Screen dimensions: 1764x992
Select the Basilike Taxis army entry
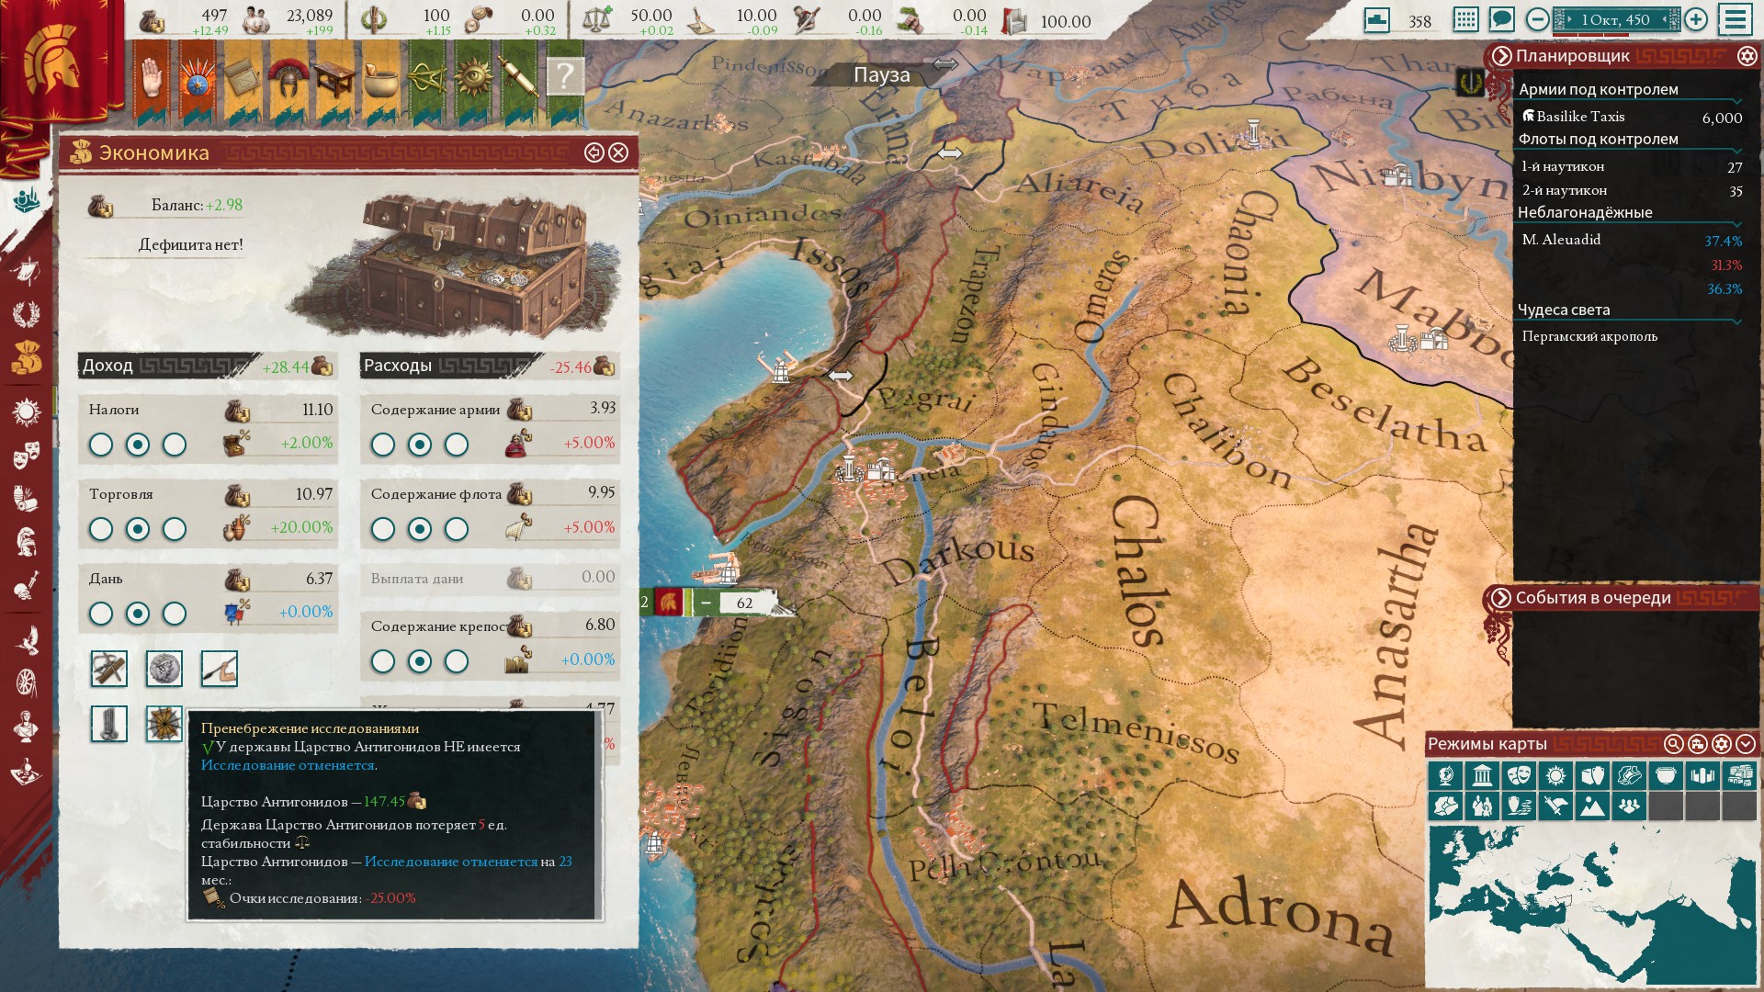point(1580,117)
